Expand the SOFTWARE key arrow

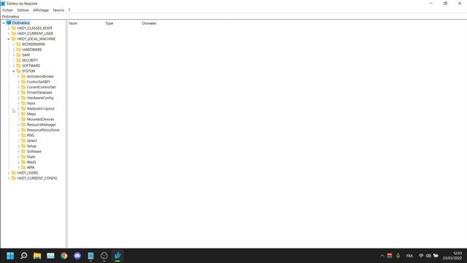[x=13, y=66]
